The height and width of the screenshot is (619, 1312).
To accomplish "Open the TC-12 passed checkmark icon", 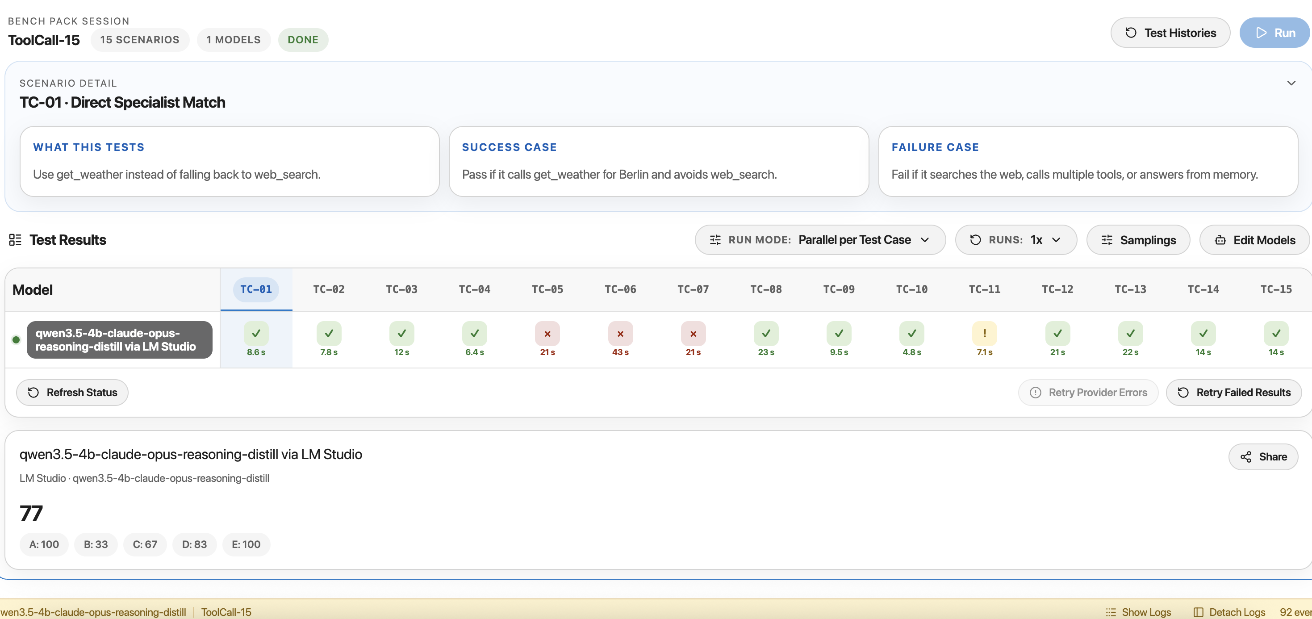I will pos(1057,334).
